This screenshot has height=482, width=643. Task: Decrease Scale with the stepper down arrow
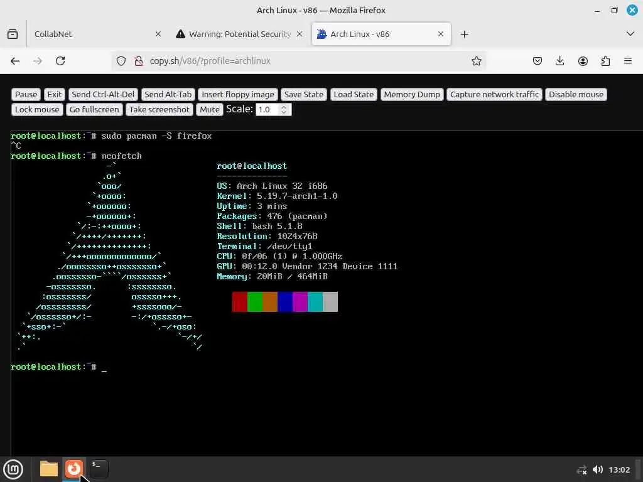(x=284, y=113)
